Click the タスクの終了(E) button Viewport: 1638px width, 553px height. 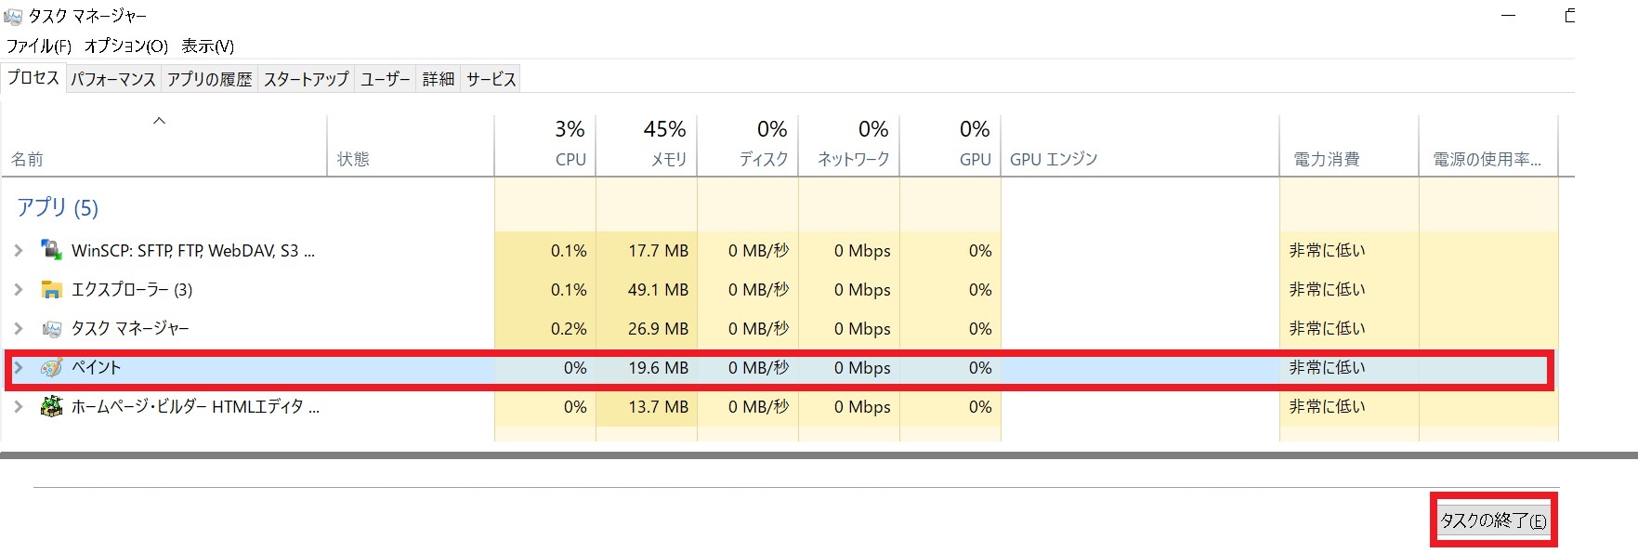click(x=1493, y=520)
